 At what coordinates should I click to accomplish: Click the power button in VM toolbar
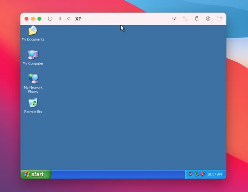click(50, 19)
